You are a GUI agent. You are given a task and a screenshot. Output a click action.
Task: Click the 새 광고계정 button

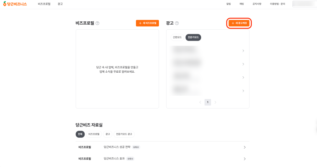(x=239, y=23)
